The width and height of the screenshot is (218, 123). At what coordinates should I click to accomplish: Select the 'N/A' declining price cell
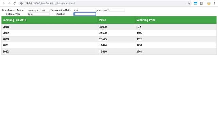176,27
